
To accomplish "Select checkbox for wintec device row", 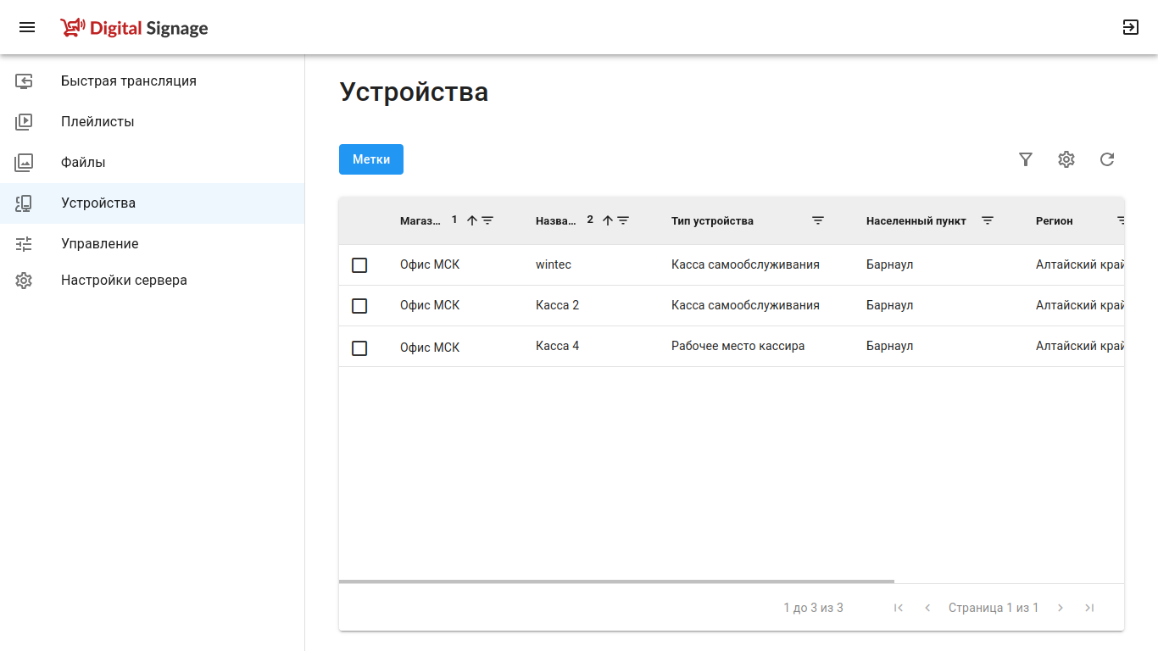I will tap(359, 265).
